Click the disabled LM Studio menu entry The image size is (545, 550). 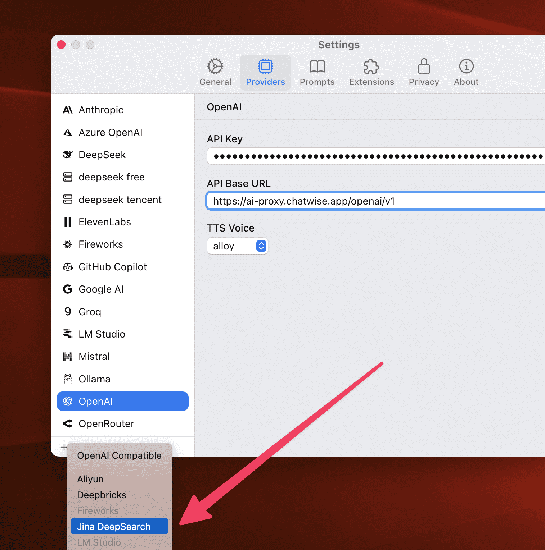pyautogui.click(x=120, y=542)
